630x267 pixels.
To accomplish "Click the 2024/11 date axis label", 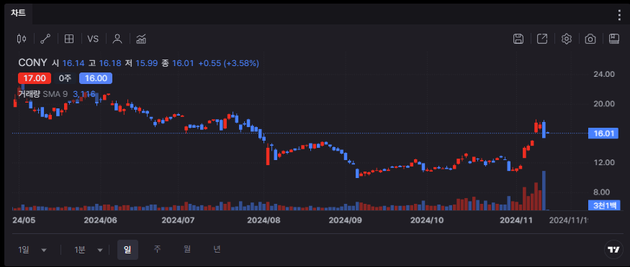I will pos(516,220).
